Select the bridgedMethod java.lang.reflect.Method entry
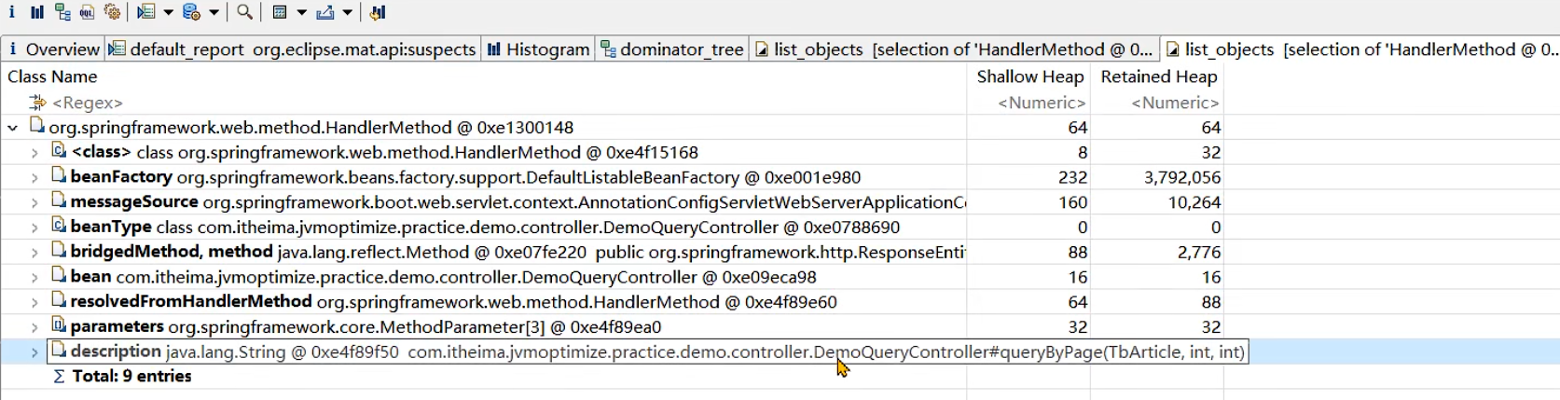 518,253
